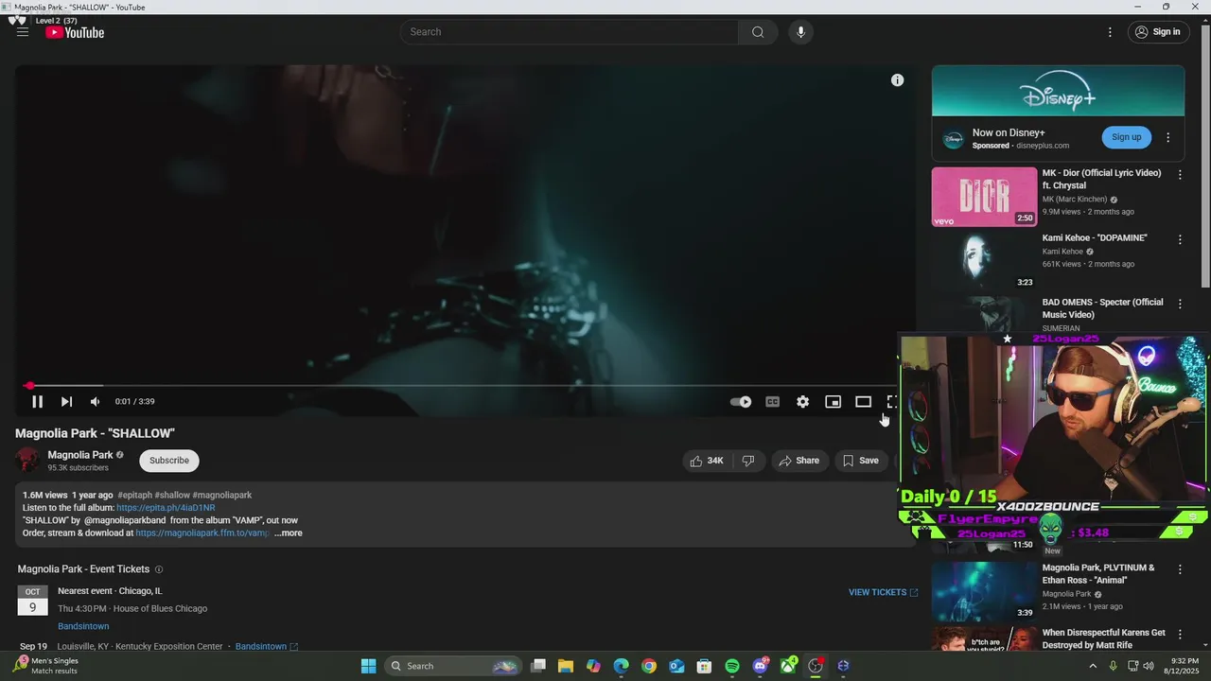1211x681 pixels.
Task: Click taskbar Search box
Action: click(453, 666)
